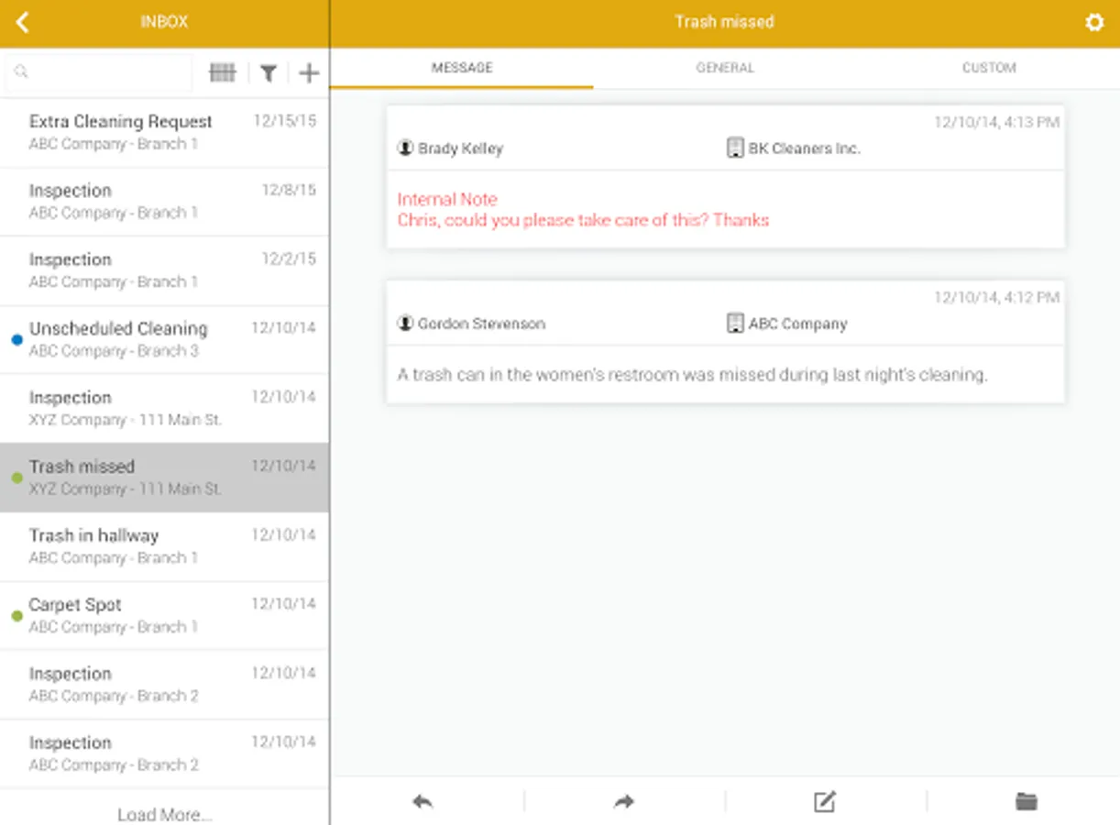Click the Brady Kelley sender name
This screenshot has width=1120, height=825.
click(460, 148)
